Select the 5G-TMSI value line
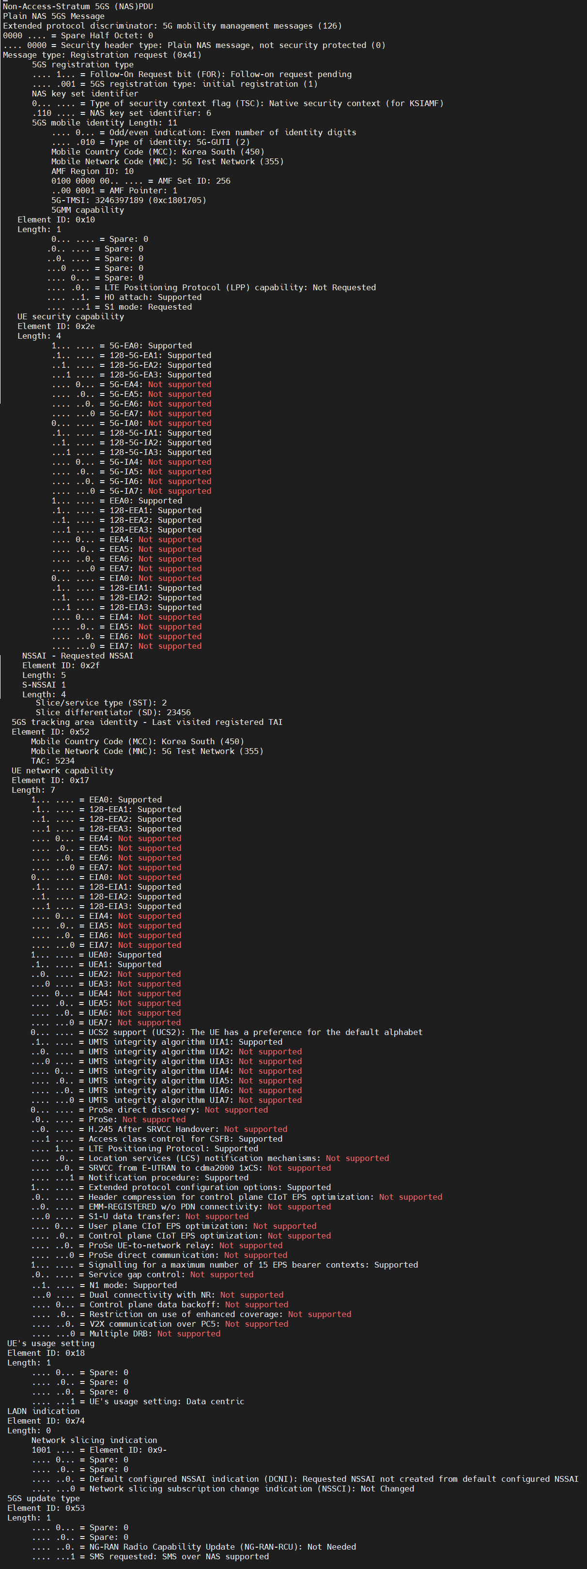The height and width of the screenshot is (1569, 587). tap(128, 201)
